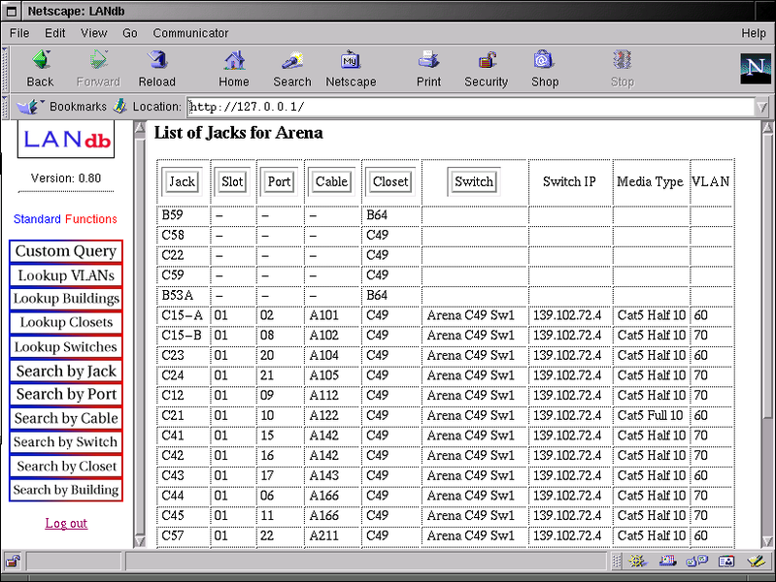The height and width of the screenshot is (582, 776).
Task: Open Address Book from the component bar
Action: coord(726,561)
